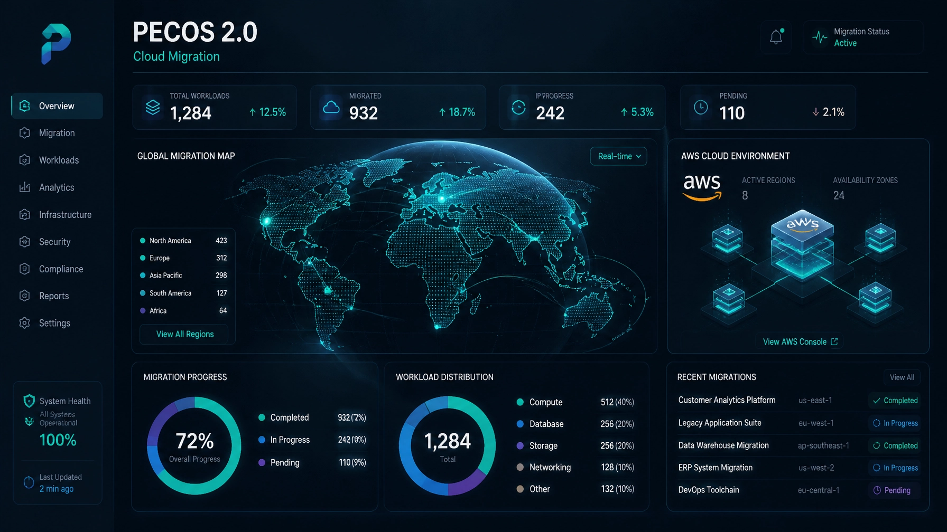
Task: Click the North America legend dot
Action: (143, 241)
